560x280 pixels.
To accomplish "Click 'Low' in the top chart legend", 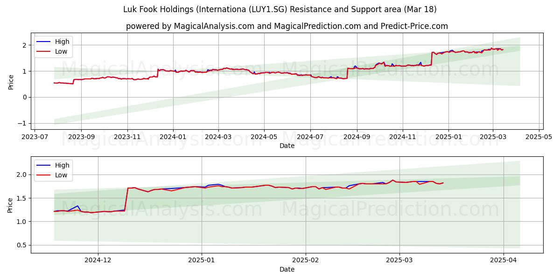I will click(x=61, y=51).
